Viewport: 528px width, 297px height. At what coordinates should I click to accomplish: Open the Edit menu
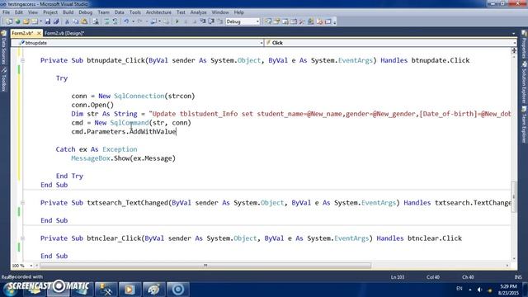tap(19, 12)
